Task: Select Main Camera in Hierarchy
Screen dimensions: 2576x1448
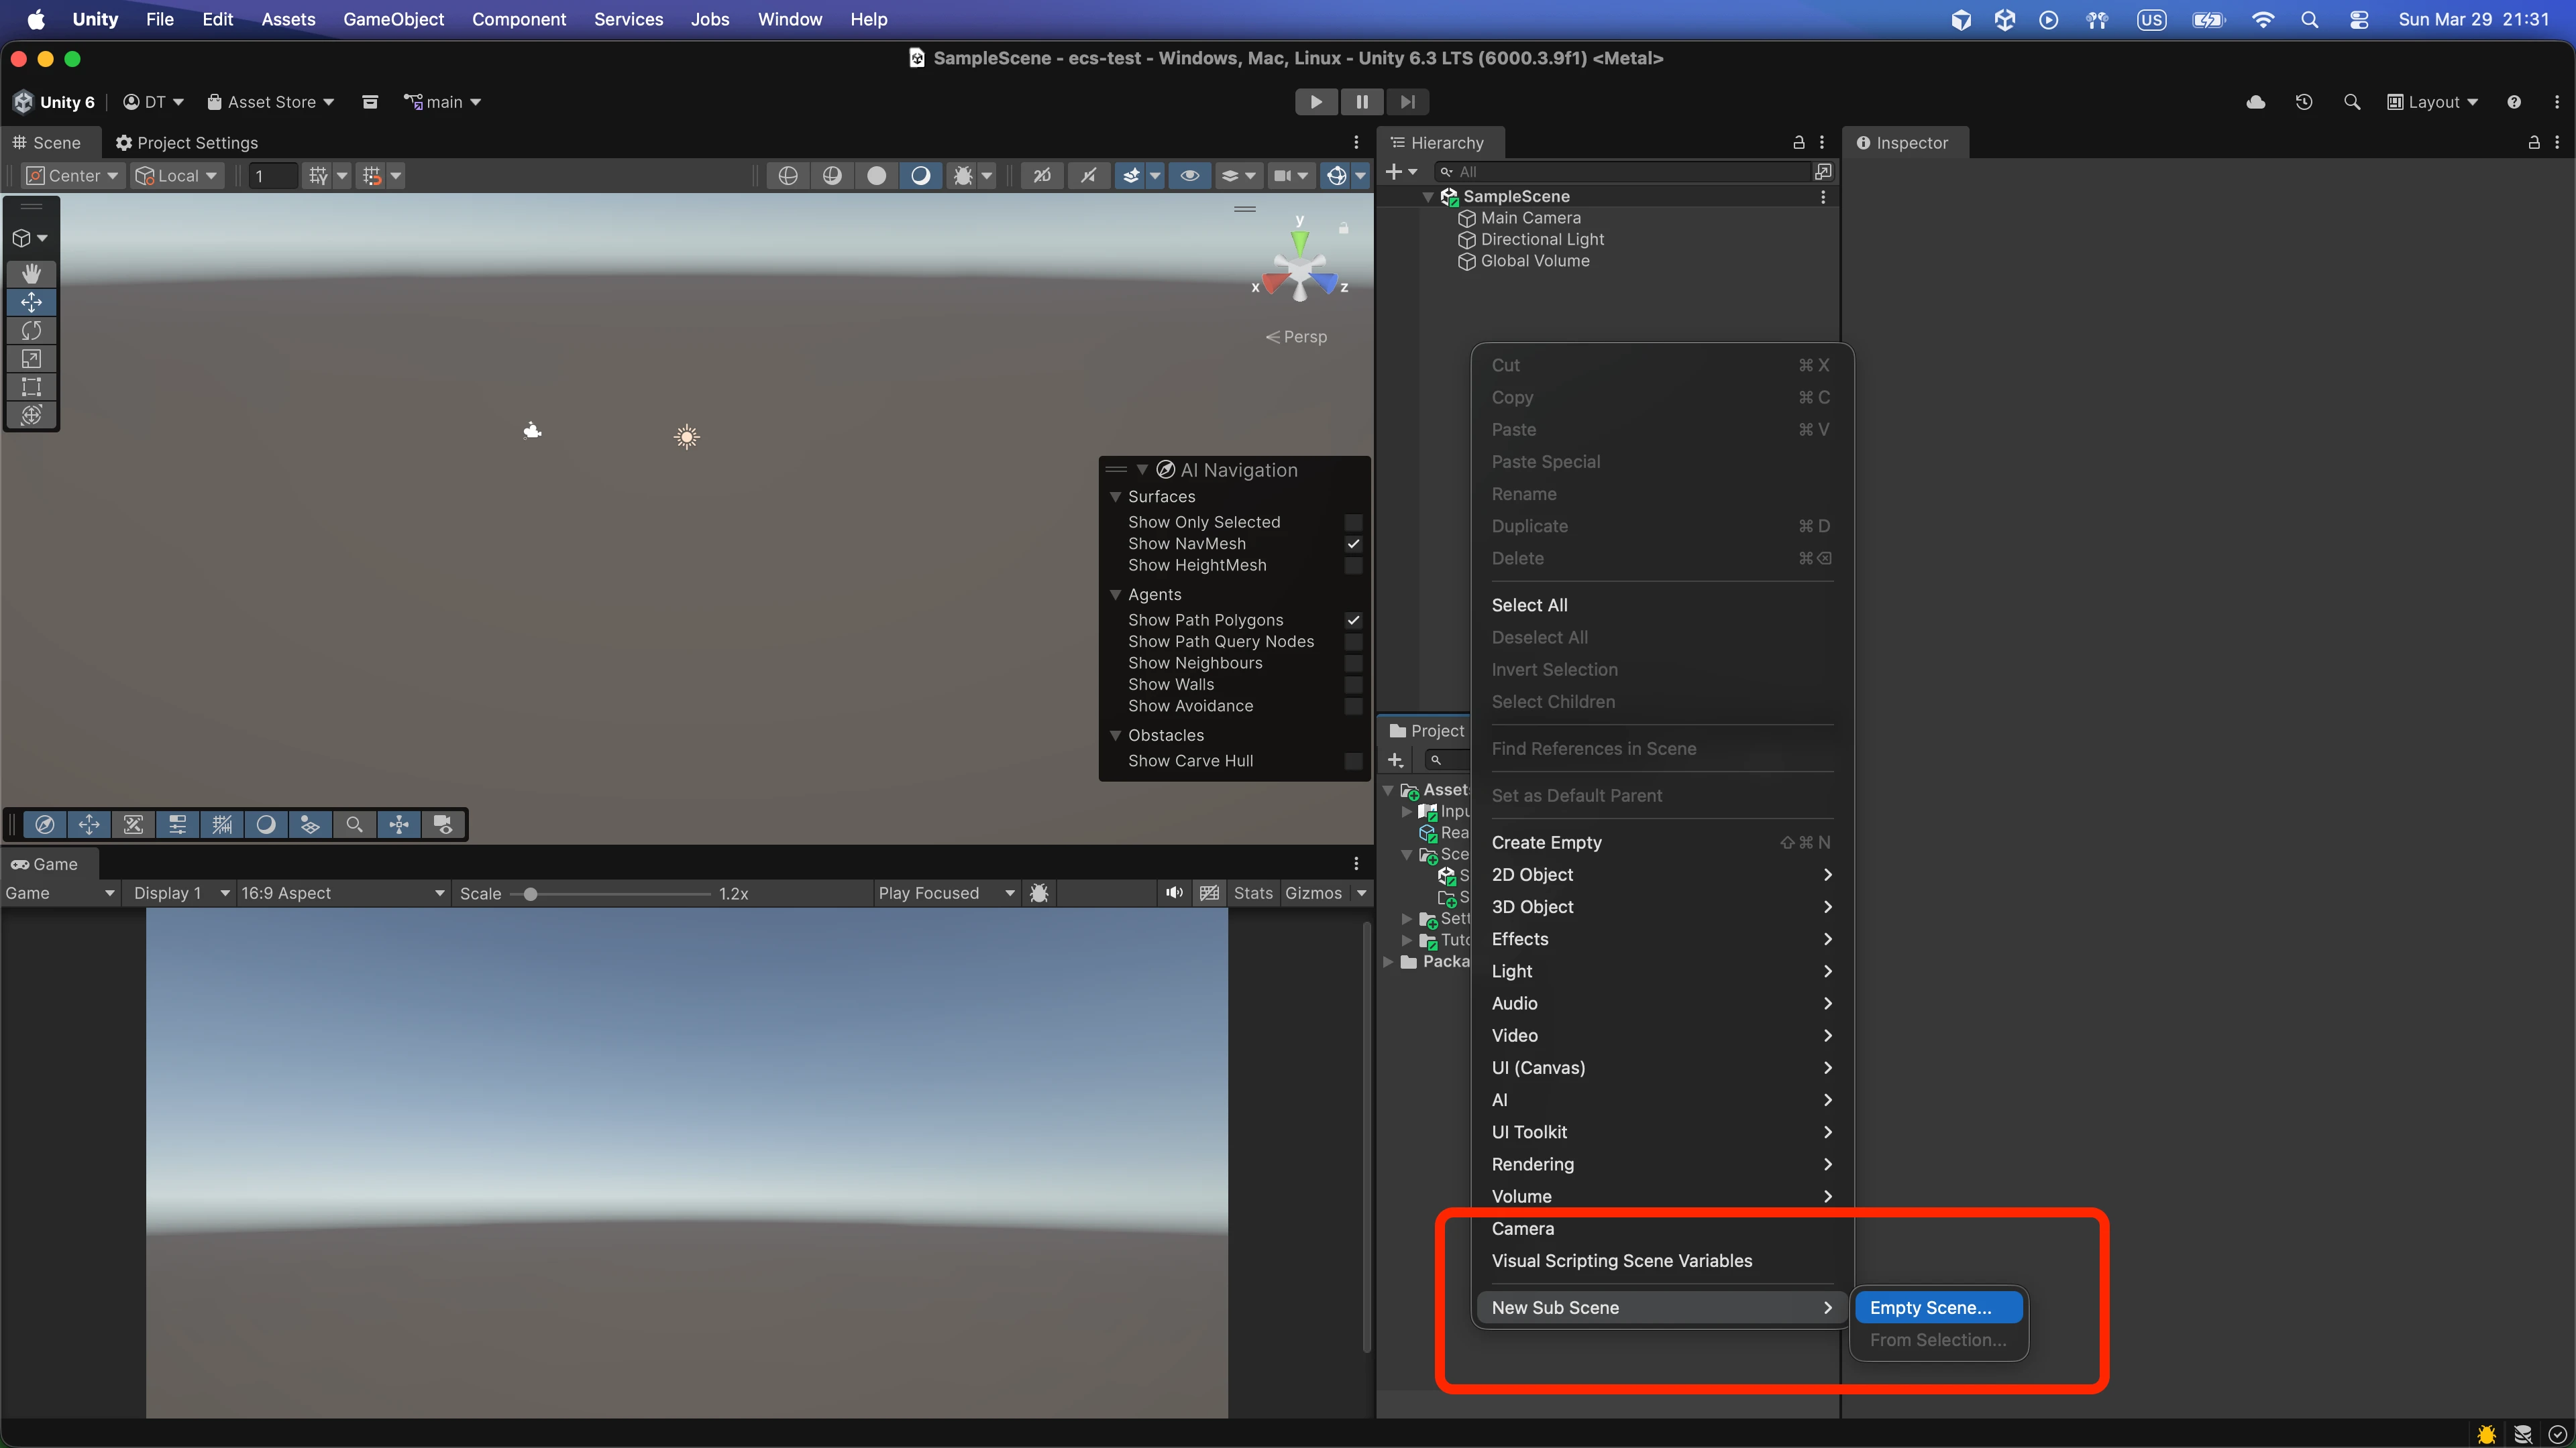Action: (1530, 218)
